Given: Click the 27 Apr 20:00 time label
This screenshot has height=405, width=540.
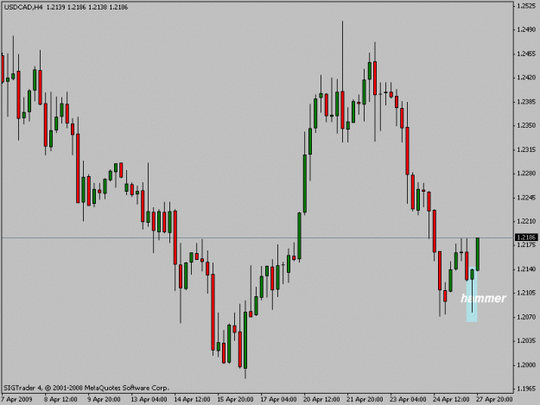Looking at the screenshot, I should tap(494, 400).
